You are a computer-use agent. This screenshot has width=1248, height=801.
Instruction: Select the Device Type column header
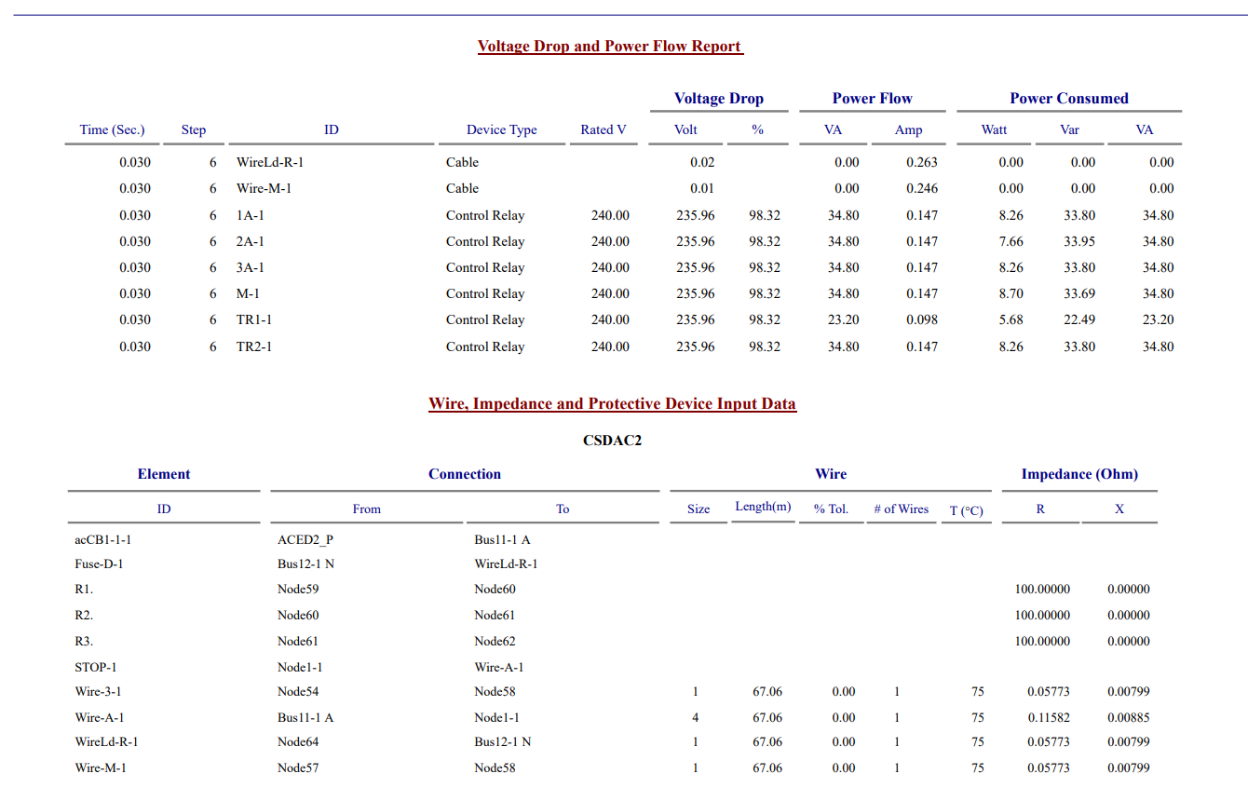501,130
